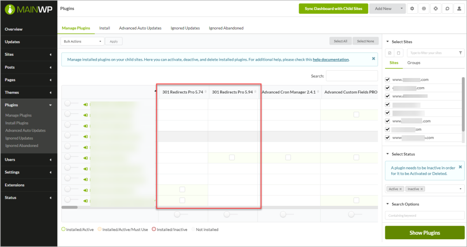Click sort arrow on Advanced Cron Manager 2.4.1 header
Image resolution: width=467 pixels, height=247 pixels.
click(x=318, y=92)
